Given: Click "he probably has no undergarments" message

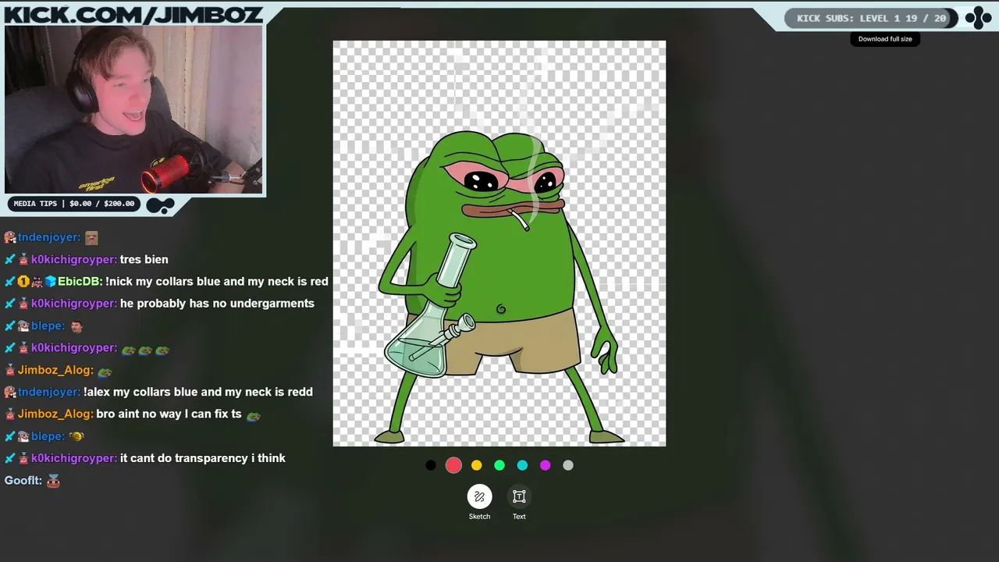Looking at the screenshot, I should point(217,303).
